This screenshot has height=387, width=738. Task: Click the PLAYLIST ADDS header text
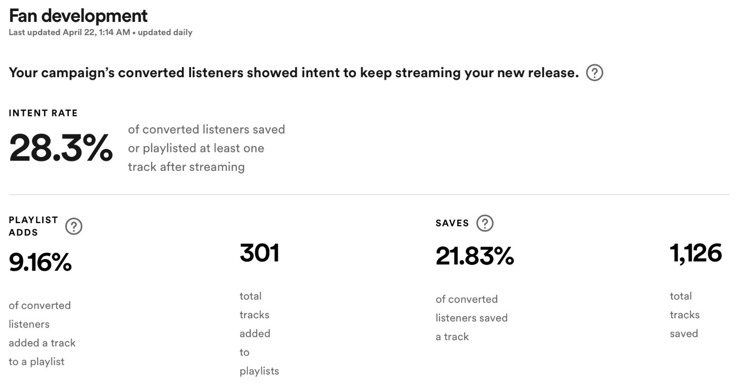coord(33,226)
